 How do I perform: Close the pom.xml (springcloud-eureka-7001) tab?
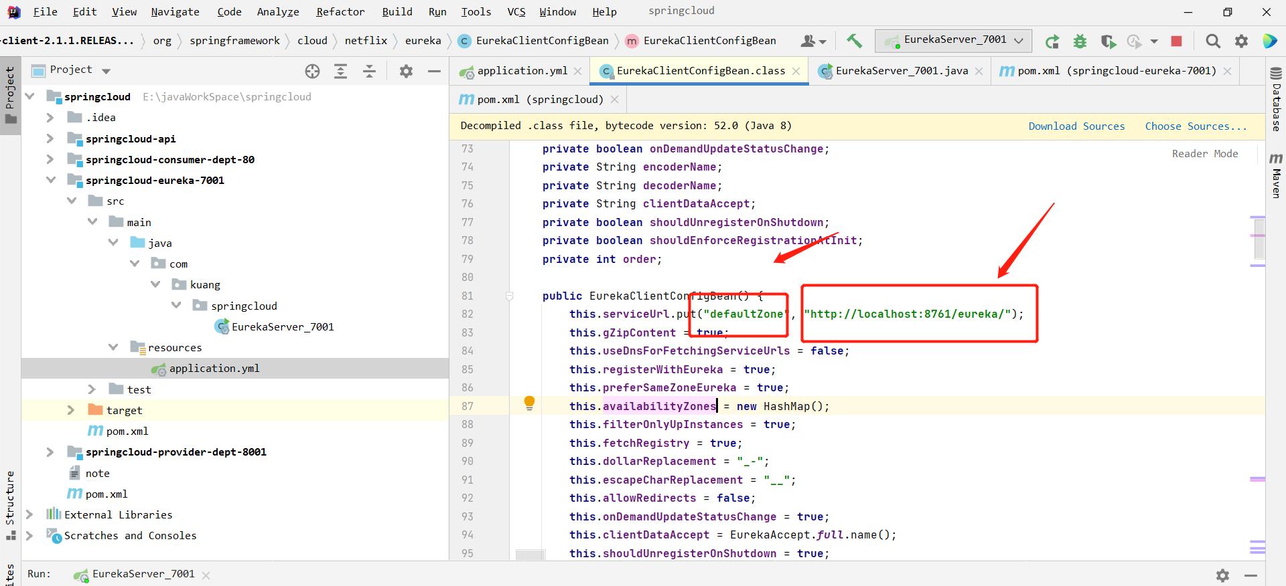[1227, 71]
